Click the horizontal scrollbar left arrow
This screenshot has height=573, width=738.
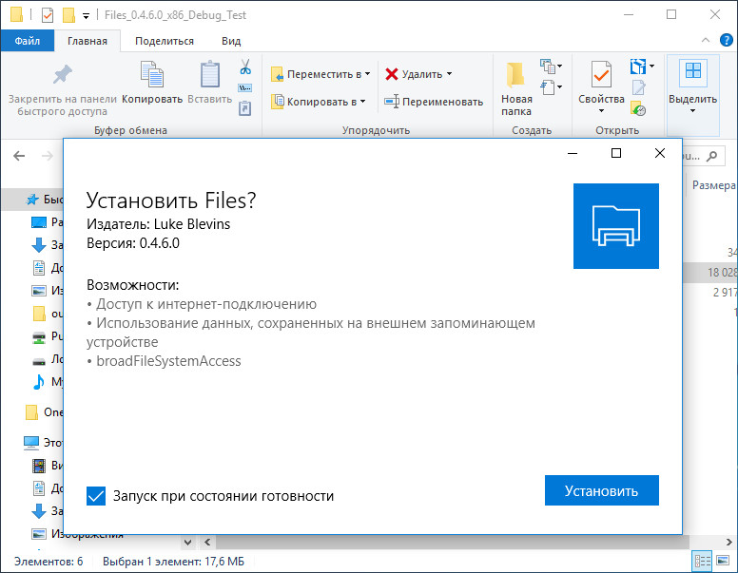[207, 542]
